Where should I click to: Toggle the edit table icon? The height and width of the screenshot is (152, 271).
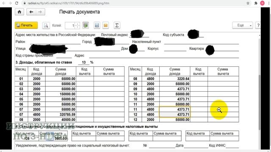[x=86, y=25]
